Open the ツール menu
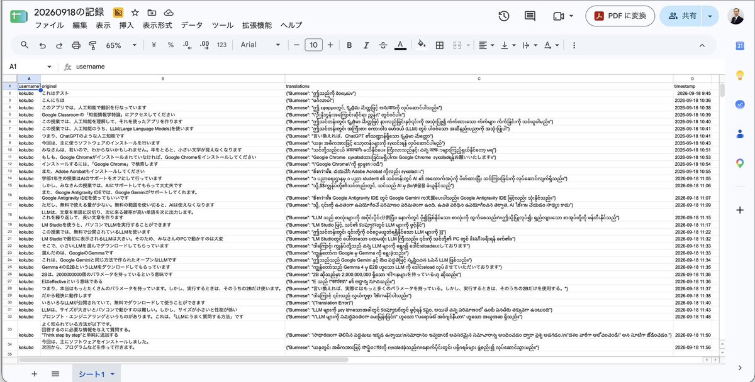Image resolution: width=755 pixels, height=382 pixels. pyautogui.click(x=223, y=26)
